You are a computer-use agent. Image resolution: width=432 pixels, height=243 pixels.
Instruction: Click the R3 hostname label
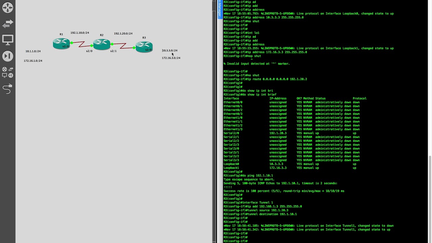144,37
